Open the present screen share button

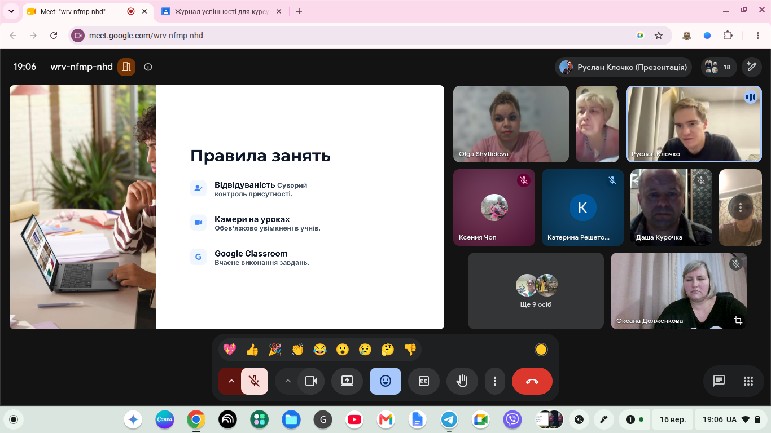[x=347, y=381]
